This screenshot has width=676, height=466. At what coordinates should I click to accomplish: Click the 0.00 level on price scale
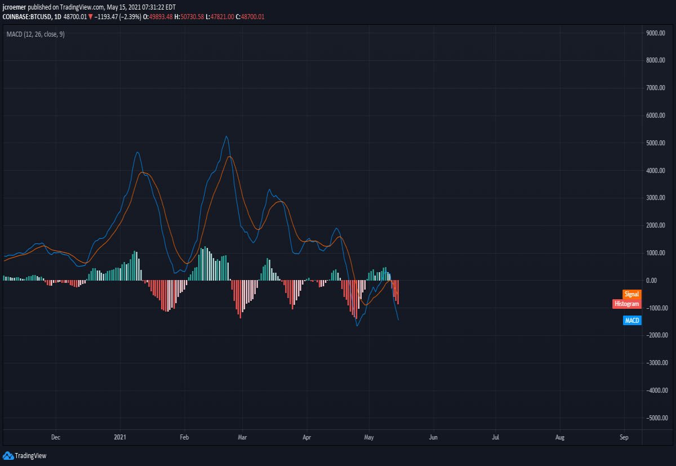pyautogui.click(x=652, y=281)
